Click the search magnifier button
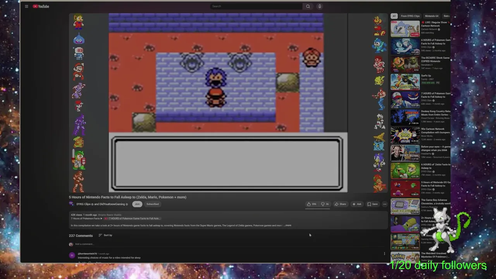 [x=308, y=6]
